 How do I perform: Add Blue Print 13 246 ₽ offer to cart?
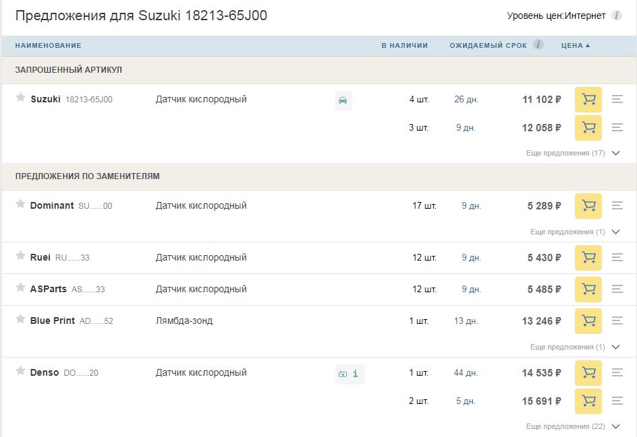(x=588, y=321)
